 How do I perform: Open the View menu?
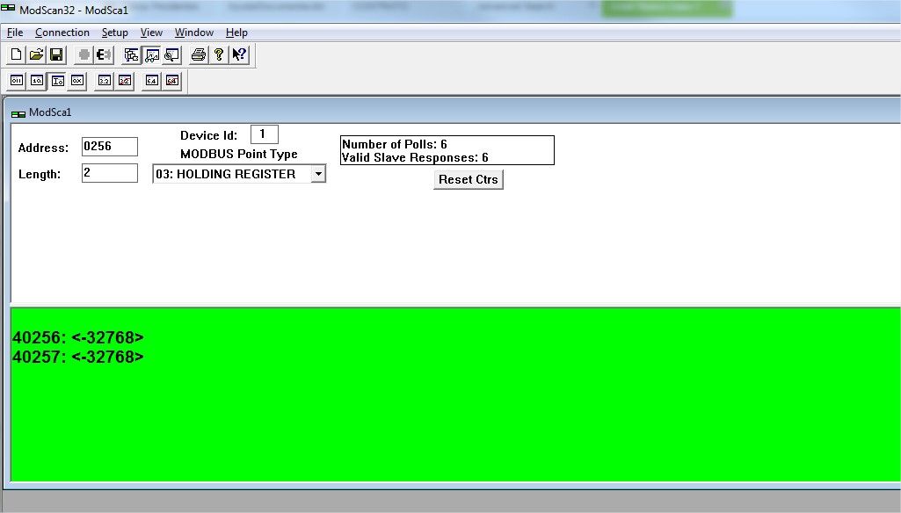point(152,33)
